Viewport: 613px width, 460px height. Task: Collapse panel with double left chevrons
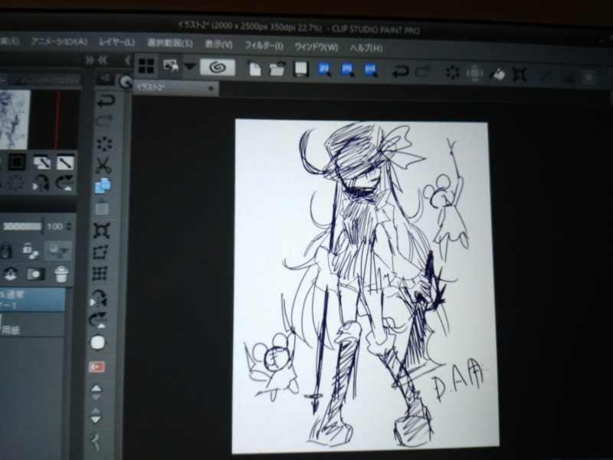[103, 61]
